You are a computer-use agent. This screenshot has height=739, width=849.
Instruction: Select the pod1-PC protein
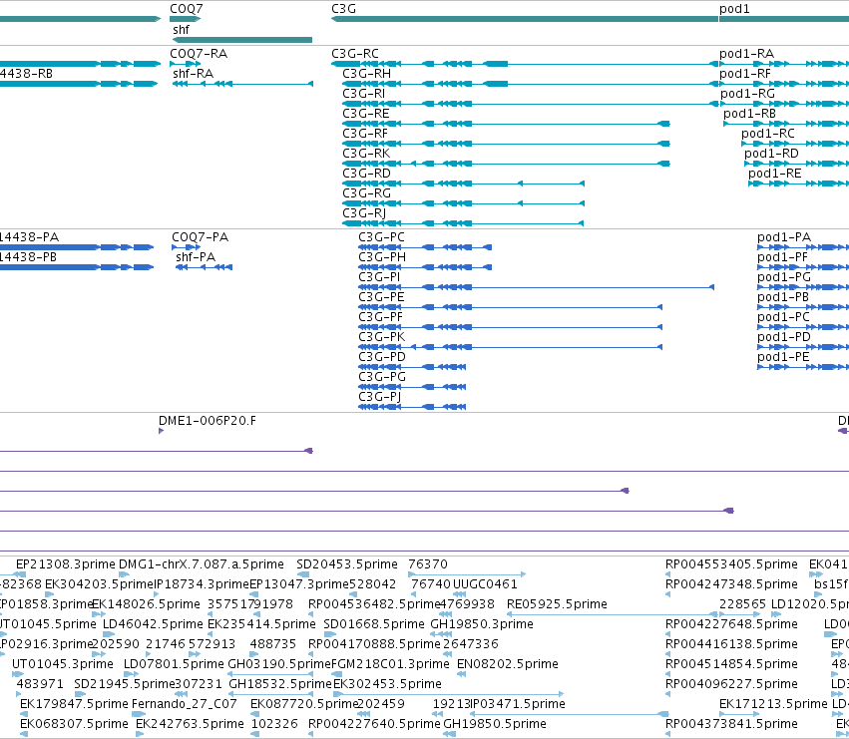(x=783, y=317)
